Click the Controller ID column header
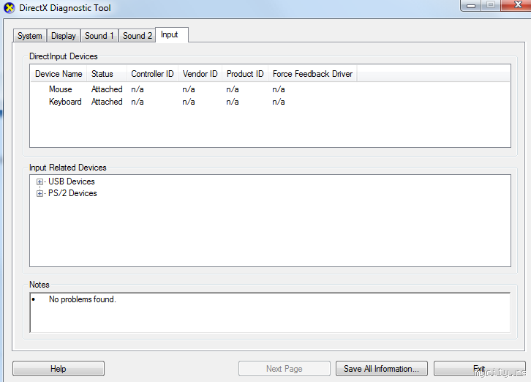Image resolution: width=531 pixels, height=382 pixels. pos(152,74)
